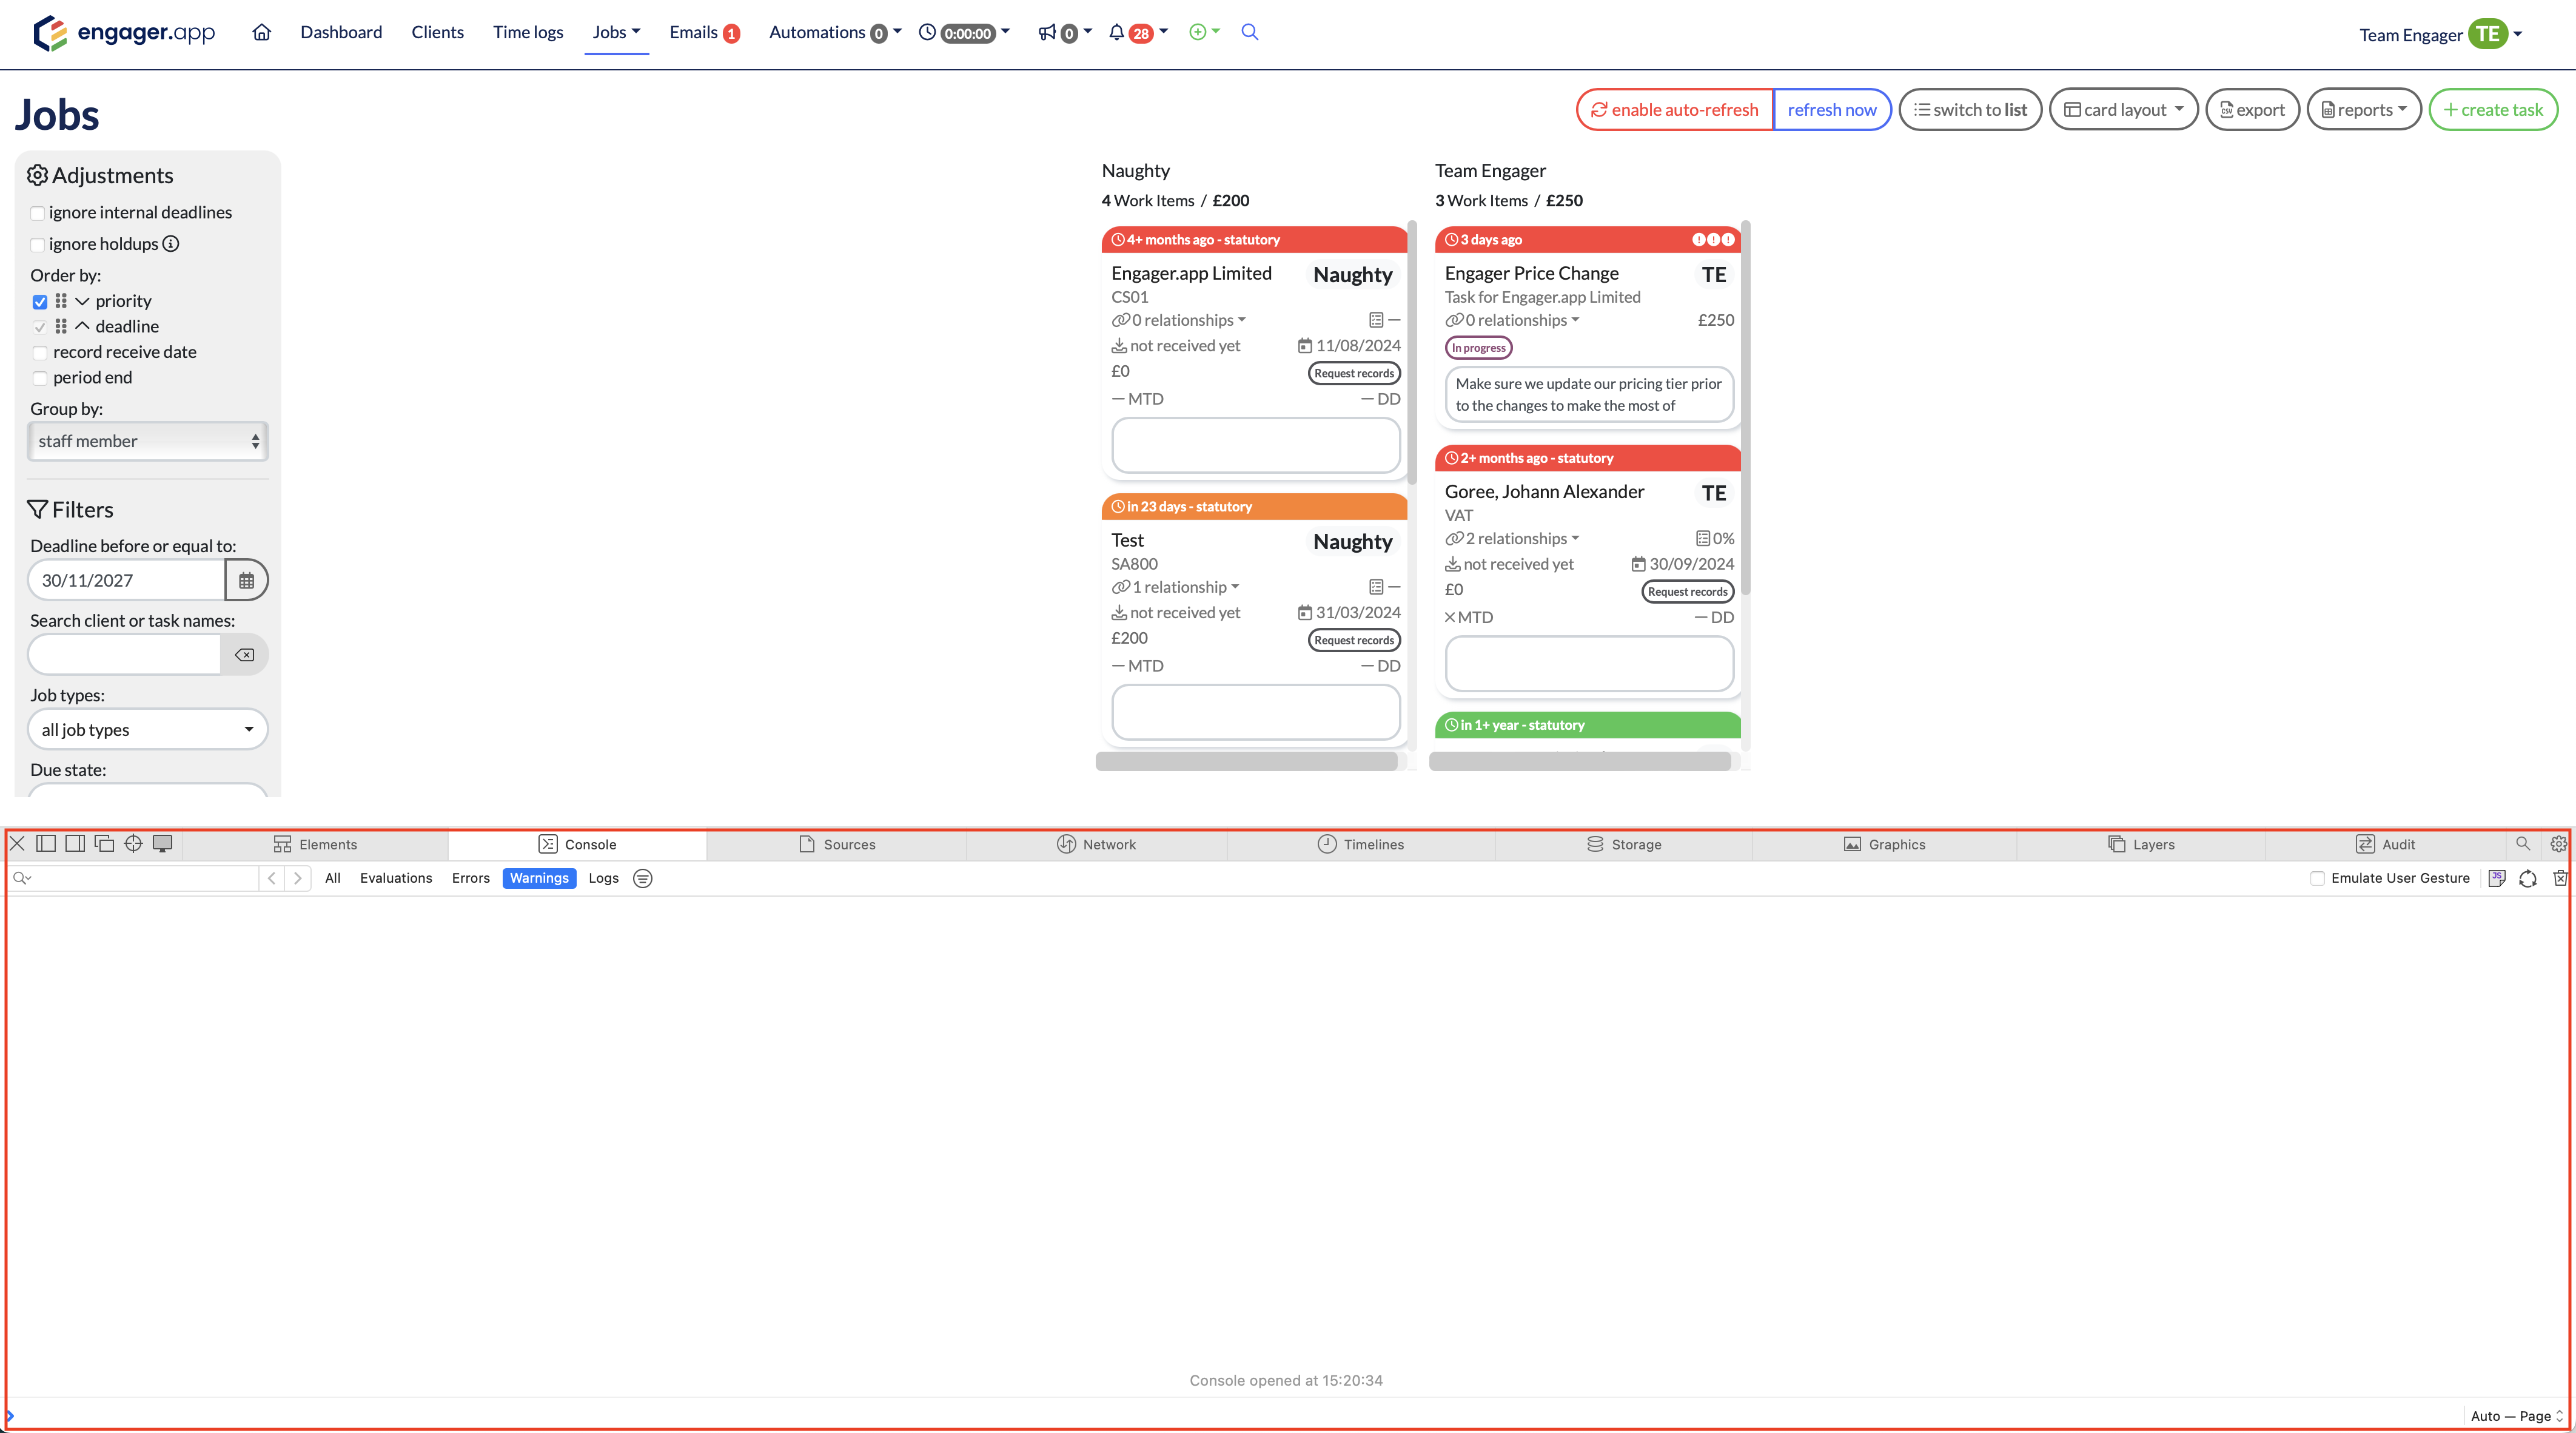Enable Emulate User Gesture checkbox
2576x1433 pixels.
2317,878
